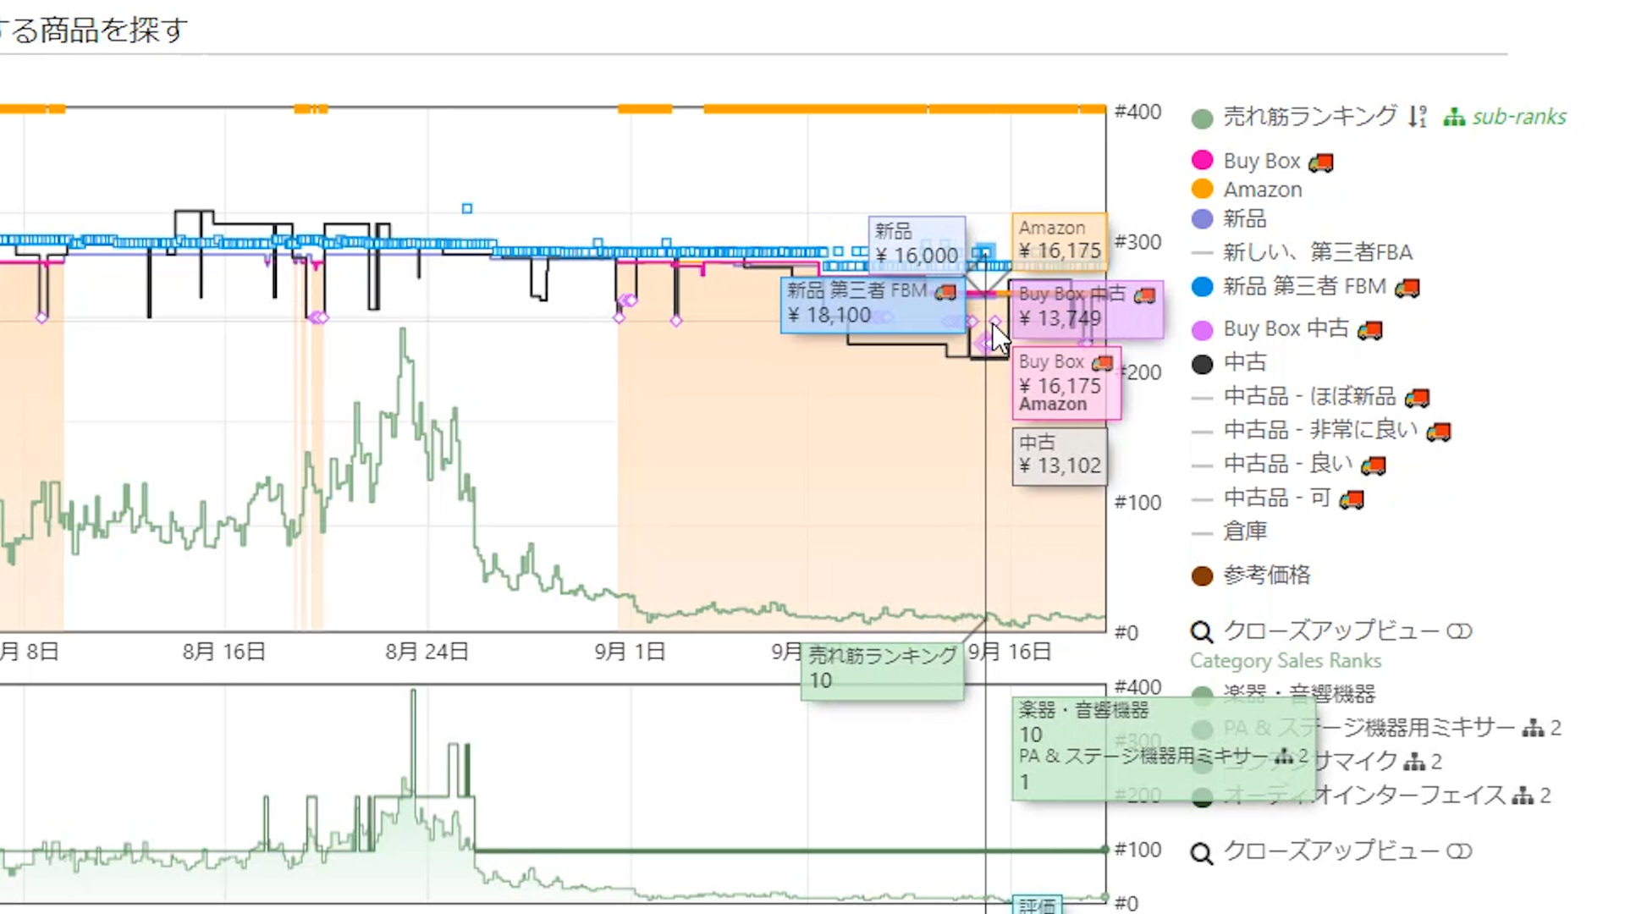The height and width of the screenshot is (914, 1625).
Task: Expand オーディオインターフェイス sub-rank hierarchy icon
Action: point(1523,796)
